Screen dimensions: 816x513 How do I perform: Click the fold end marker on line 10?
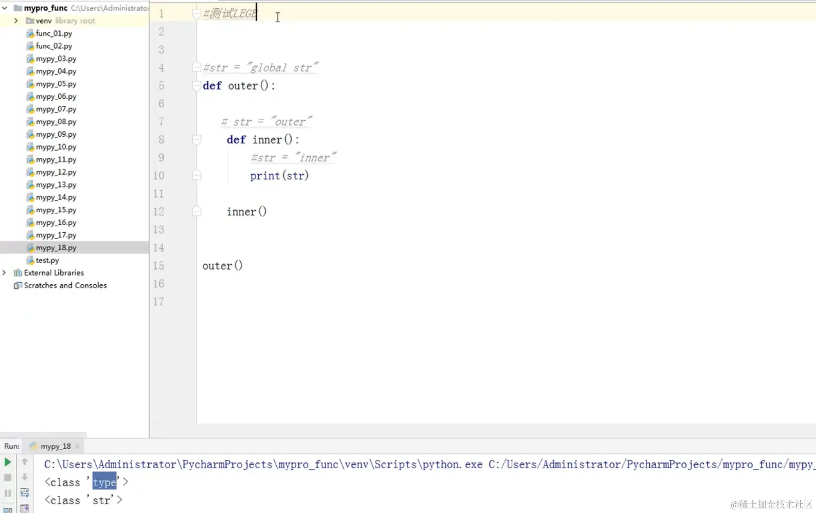click(x=196, y=175)
